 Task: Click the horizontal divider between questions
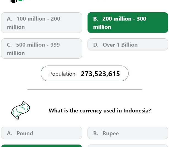tap(85, 89)
